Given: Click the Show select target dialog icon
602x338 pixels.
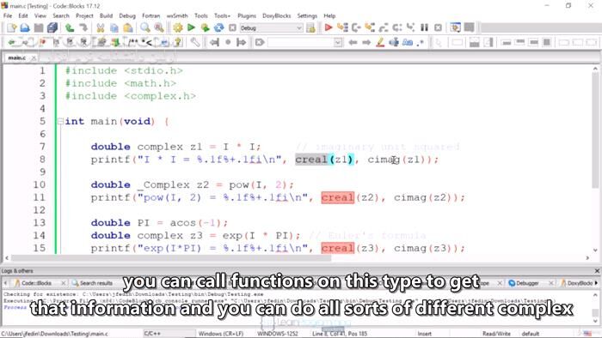Looking at the screenshot, I should pyautogui.click(x=310, y=28).
